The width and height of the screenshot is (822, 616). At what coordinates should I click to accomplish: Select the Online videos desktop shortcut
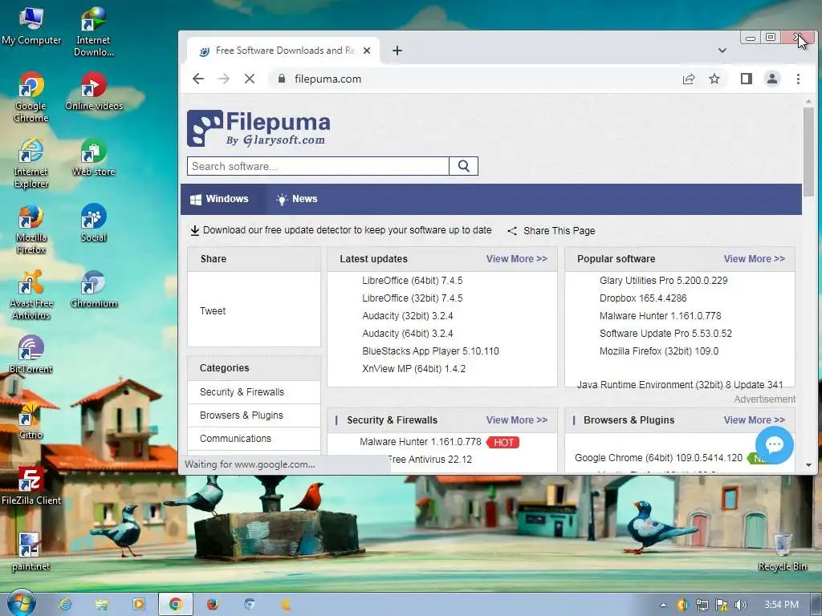[x=94, y=91]
